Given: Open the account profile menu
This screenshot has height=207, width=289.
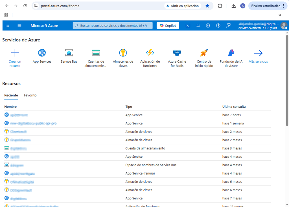Looking at the screenshot, I should point(284,25).
